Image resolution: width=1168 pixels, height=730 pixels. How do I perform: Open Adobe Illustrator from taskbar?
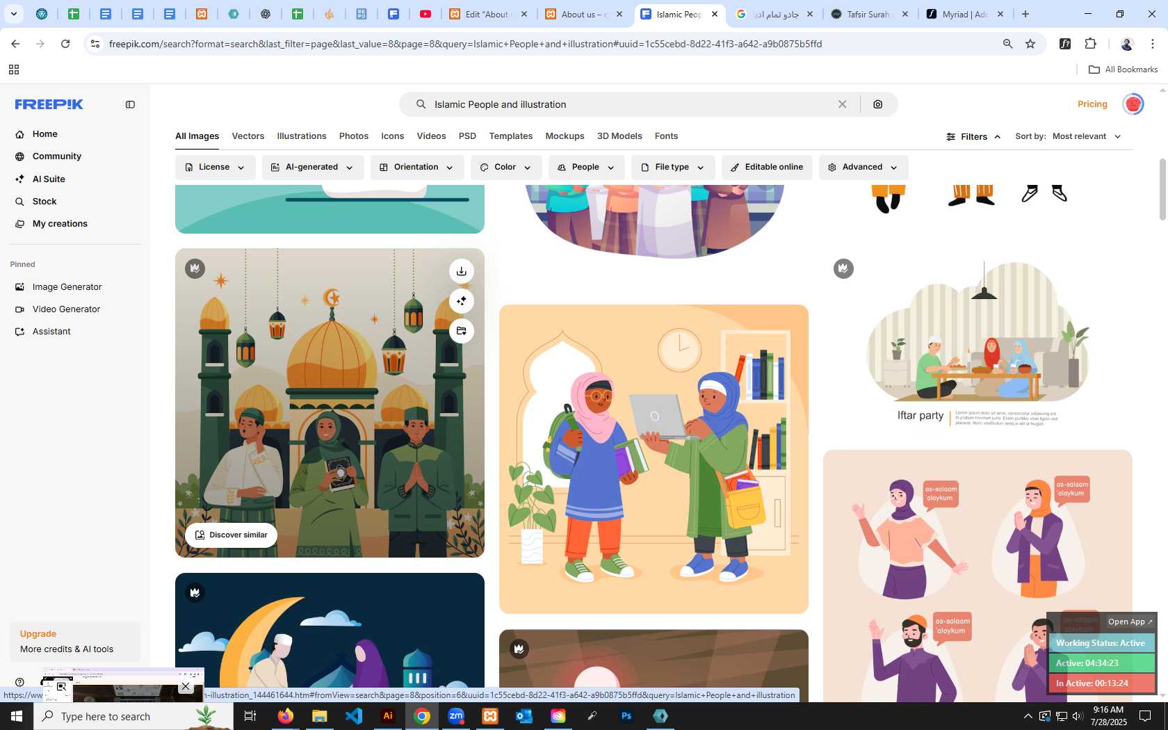388,716
